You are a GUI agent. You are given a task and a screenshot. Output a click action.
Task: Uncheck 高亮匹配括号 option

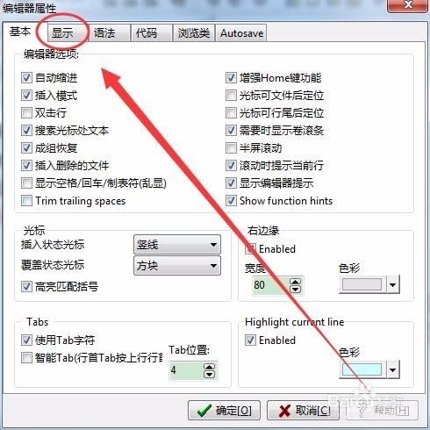point(26,286)
